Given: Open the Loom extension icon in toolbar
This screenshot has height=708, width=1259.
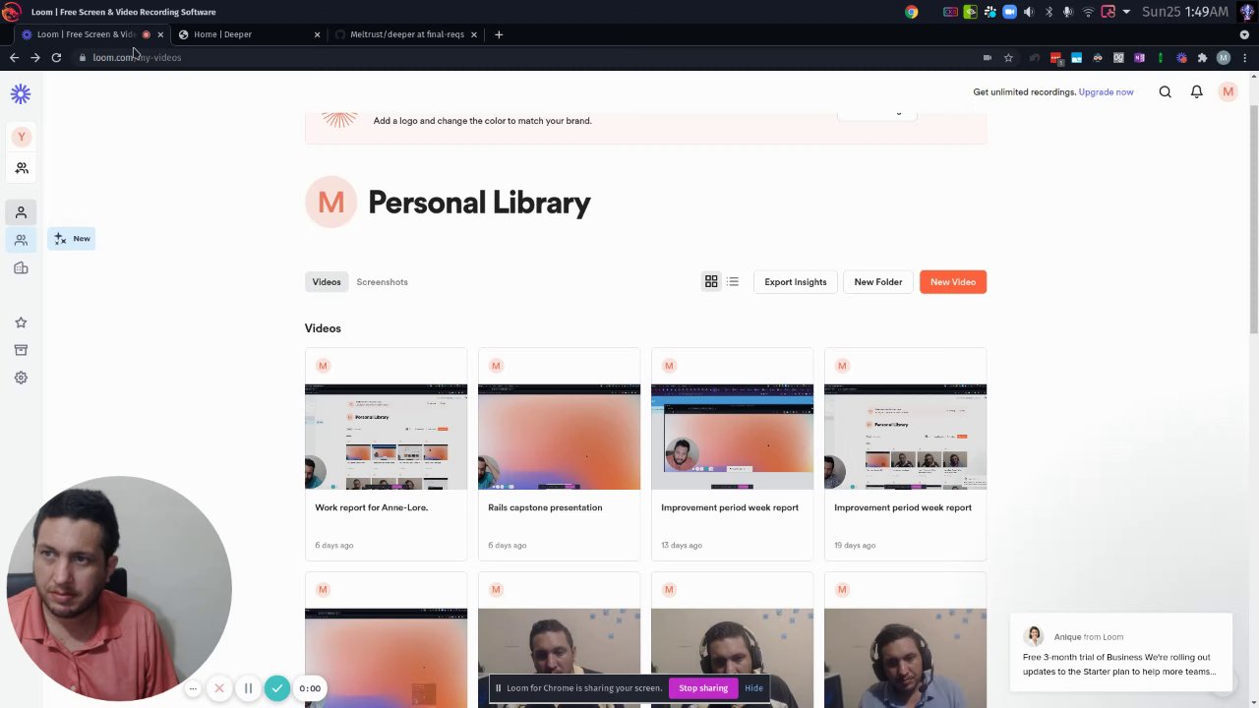Looking at the screenshot, I should pyautogui.click(x=1181, y=58).
